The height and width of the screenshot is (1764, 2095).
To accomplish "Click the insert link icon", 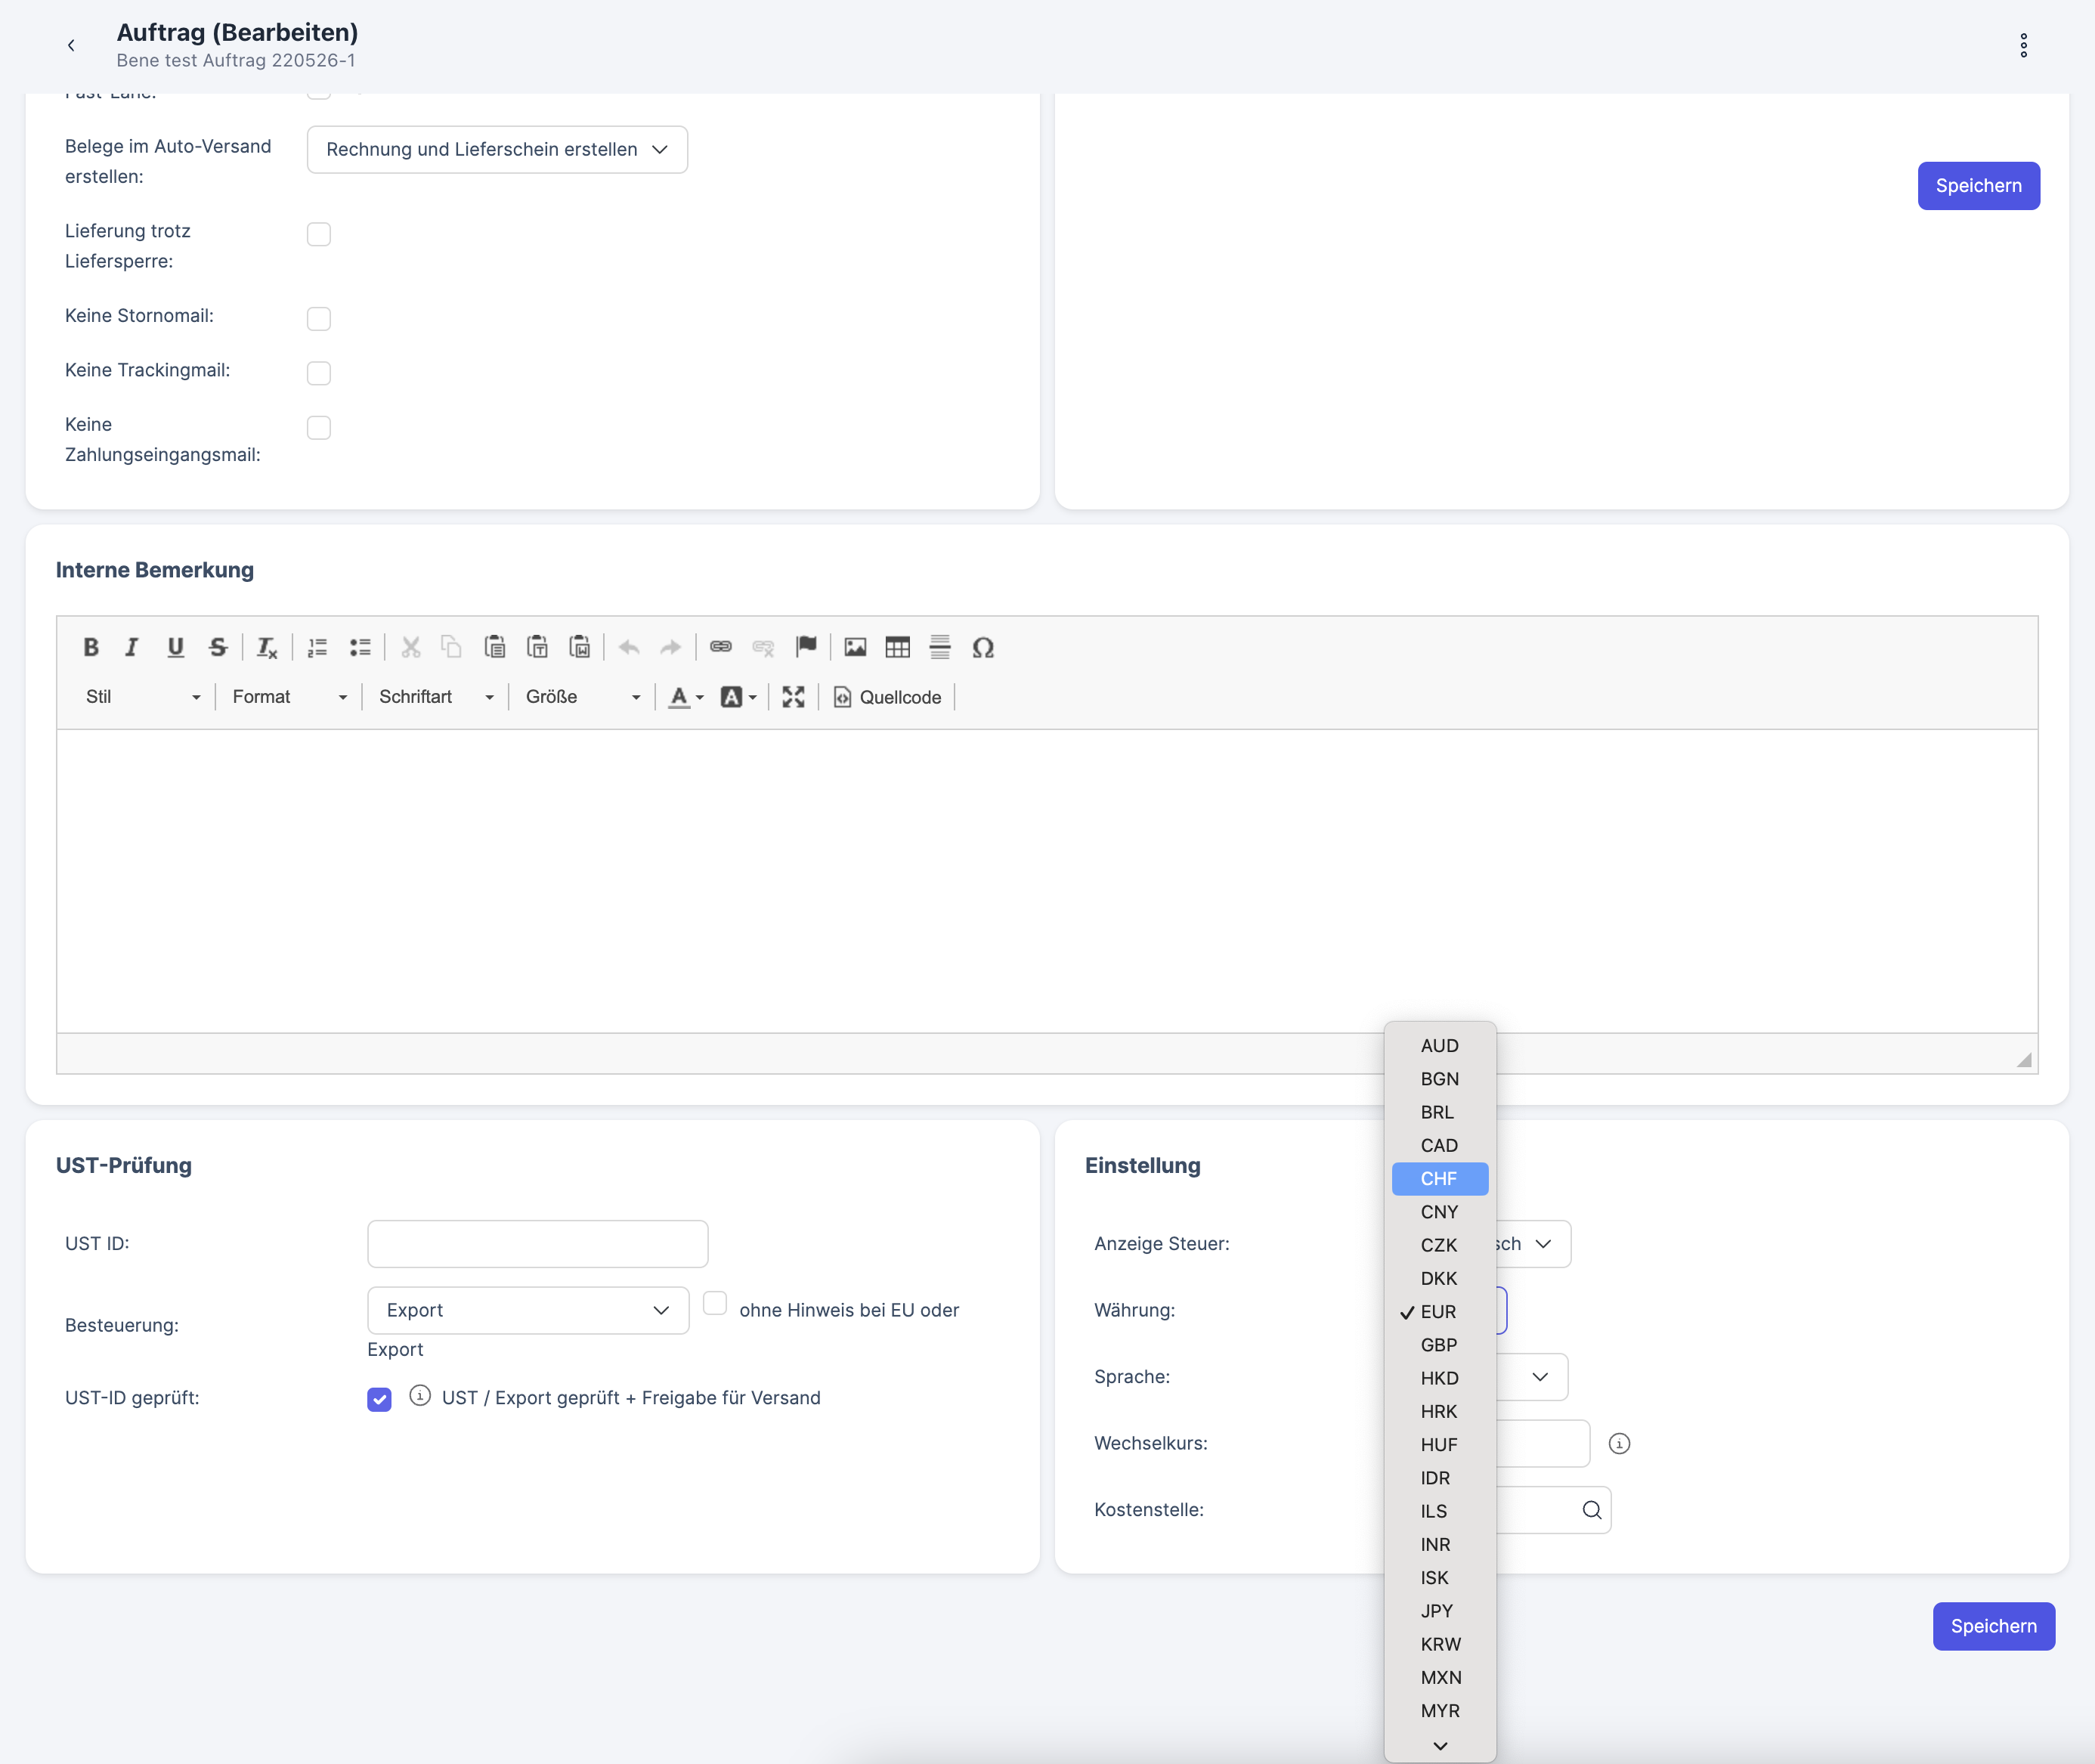I will [x=721, y=647].
